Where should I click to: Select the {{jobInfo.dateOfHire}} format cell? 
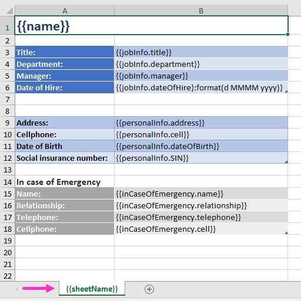click(x=201, y=87)
